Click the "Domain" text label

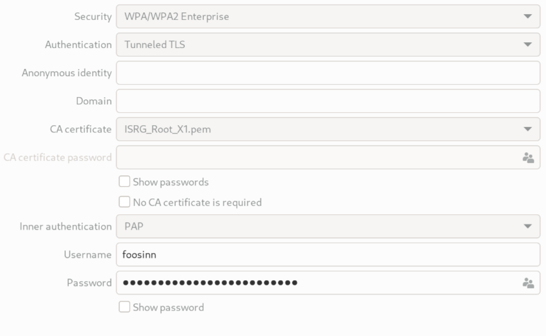coord(94,101)
